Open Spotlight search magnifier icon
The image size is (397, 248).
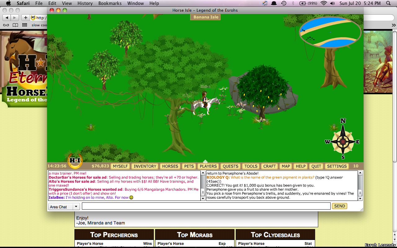[388, 3]
